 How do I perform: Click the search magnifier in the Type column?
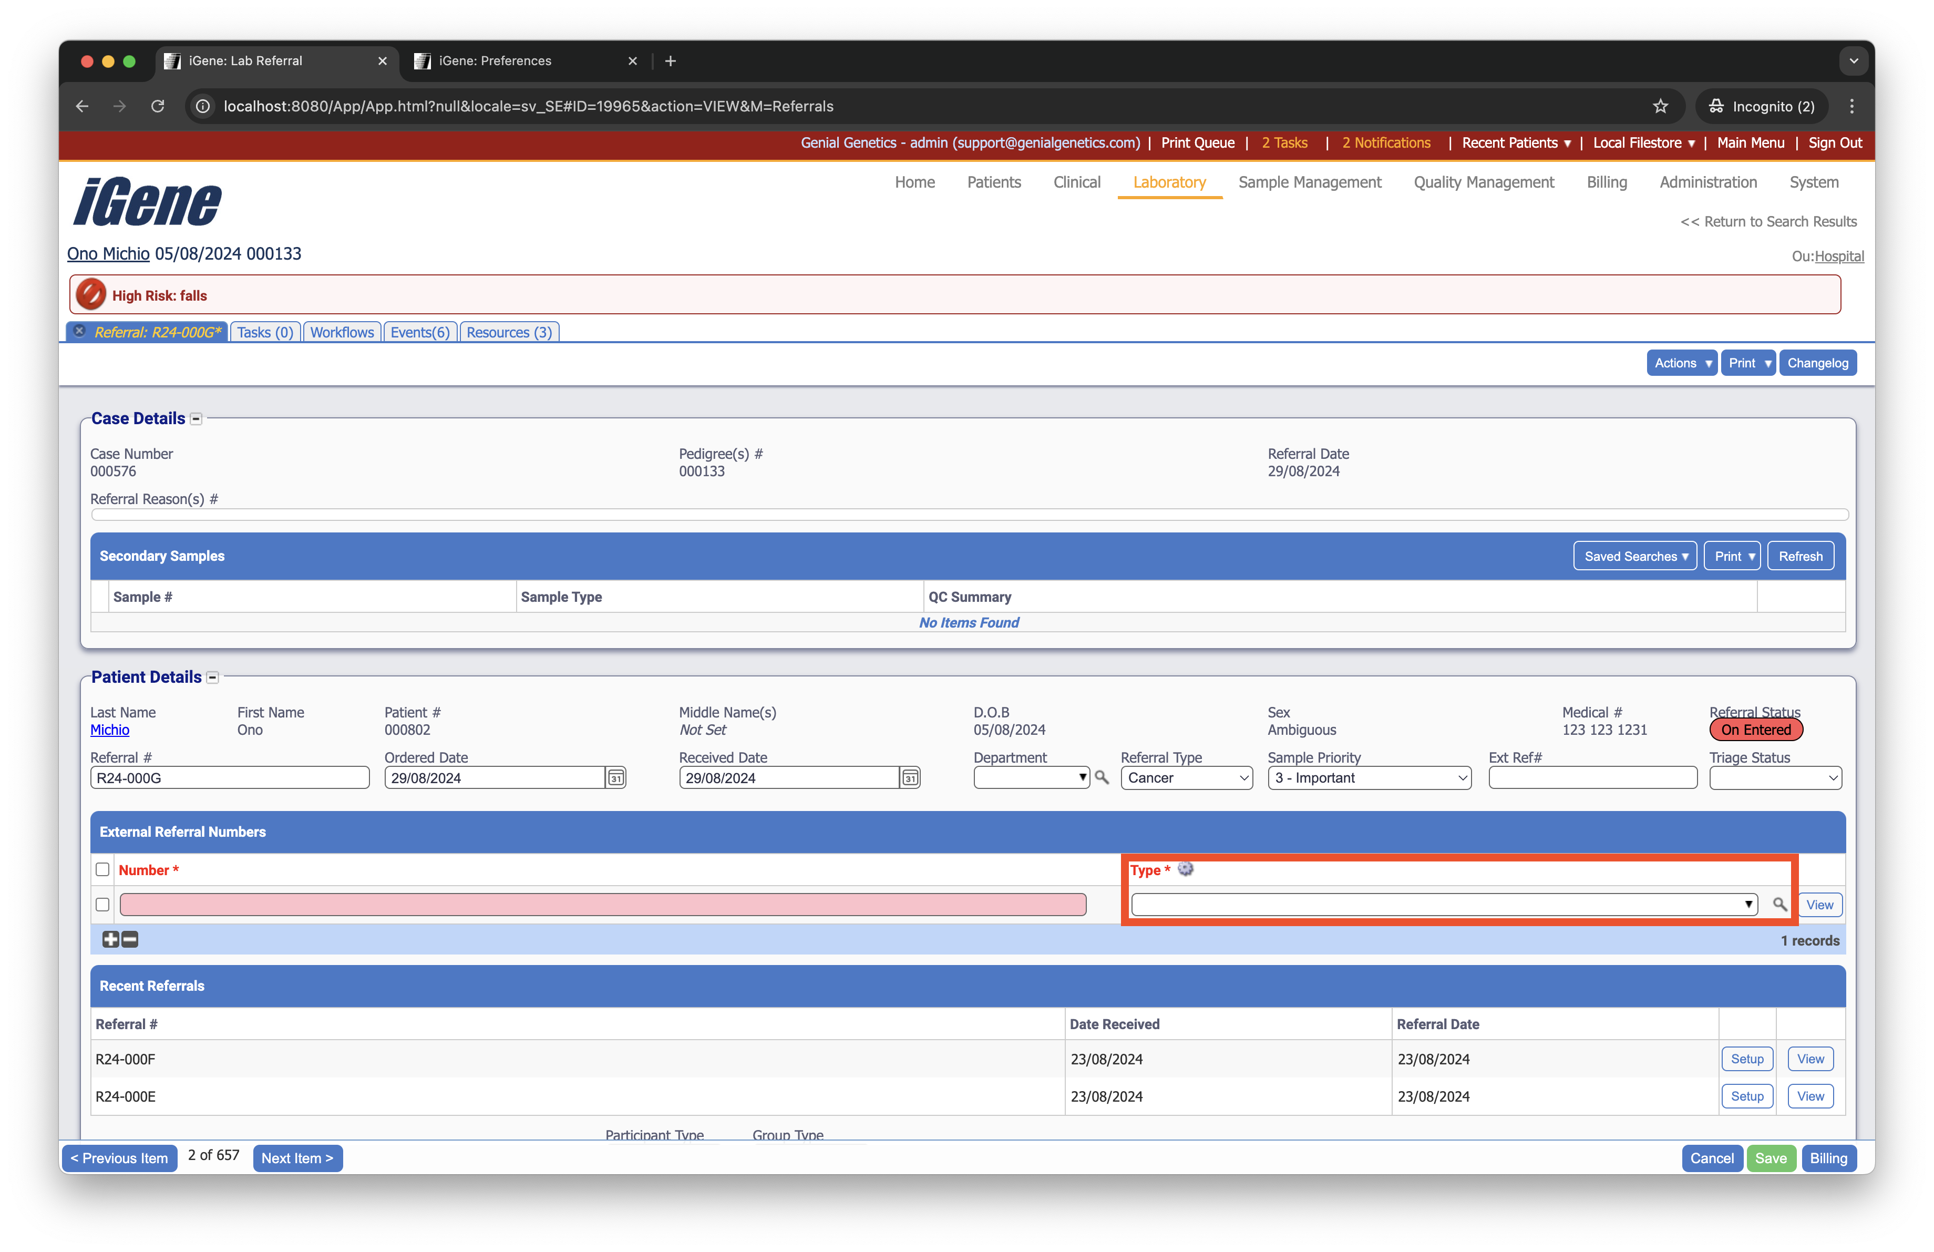(x=1779, y=904)
